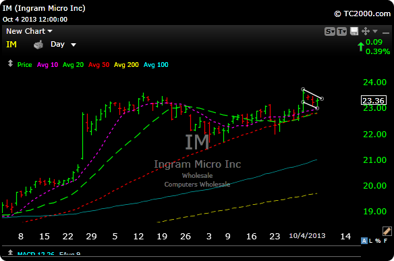Open the T dropdown button in chart header
This screenshot has width=394, height=261.
point(342,32)
